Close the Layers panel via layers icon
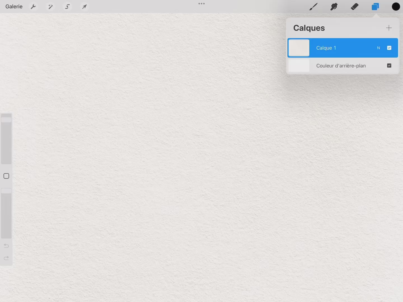The width and height of the screenshot is (403, 302). click(375, 6)
